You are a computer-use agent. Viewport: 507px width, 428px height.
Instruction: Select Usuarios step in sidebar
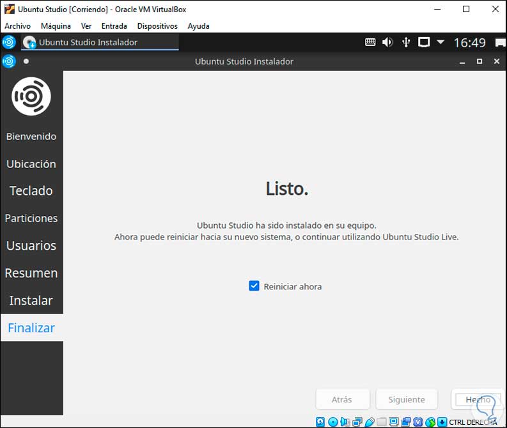coord(31,245)
